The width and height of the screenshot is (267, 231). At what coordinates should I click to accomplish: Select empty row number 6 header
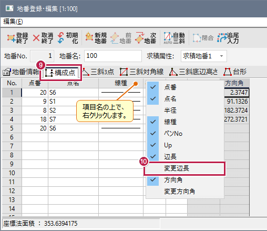(x=12, y=137)
